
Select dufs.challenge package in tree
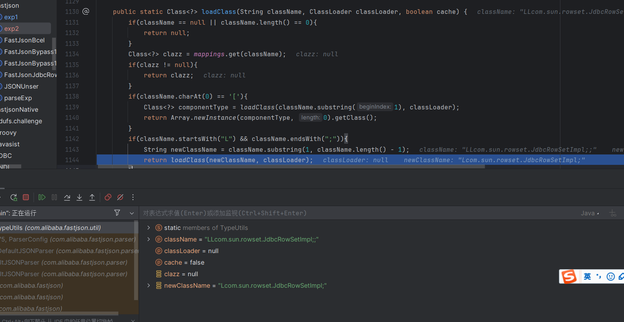pos(21,121)
